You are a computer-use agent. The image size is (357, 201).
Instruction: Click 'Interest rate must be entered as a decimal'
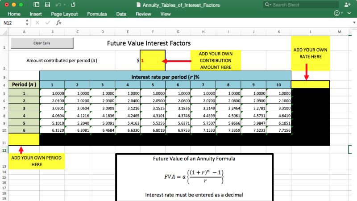[x=194, y=195]
